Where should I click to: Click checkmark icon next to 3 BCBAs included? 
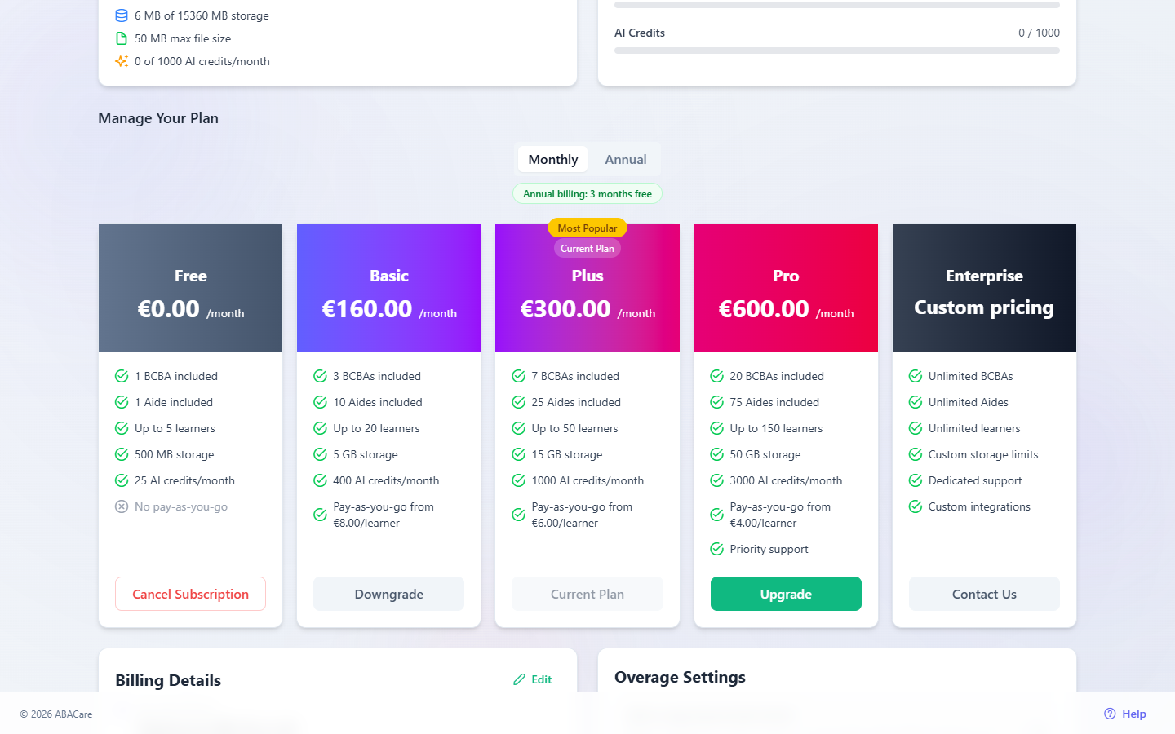pyautogui.click(x=320, y=376)
